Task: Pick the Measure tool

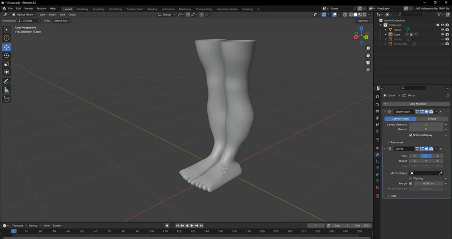Action: [x=7, y=90]
